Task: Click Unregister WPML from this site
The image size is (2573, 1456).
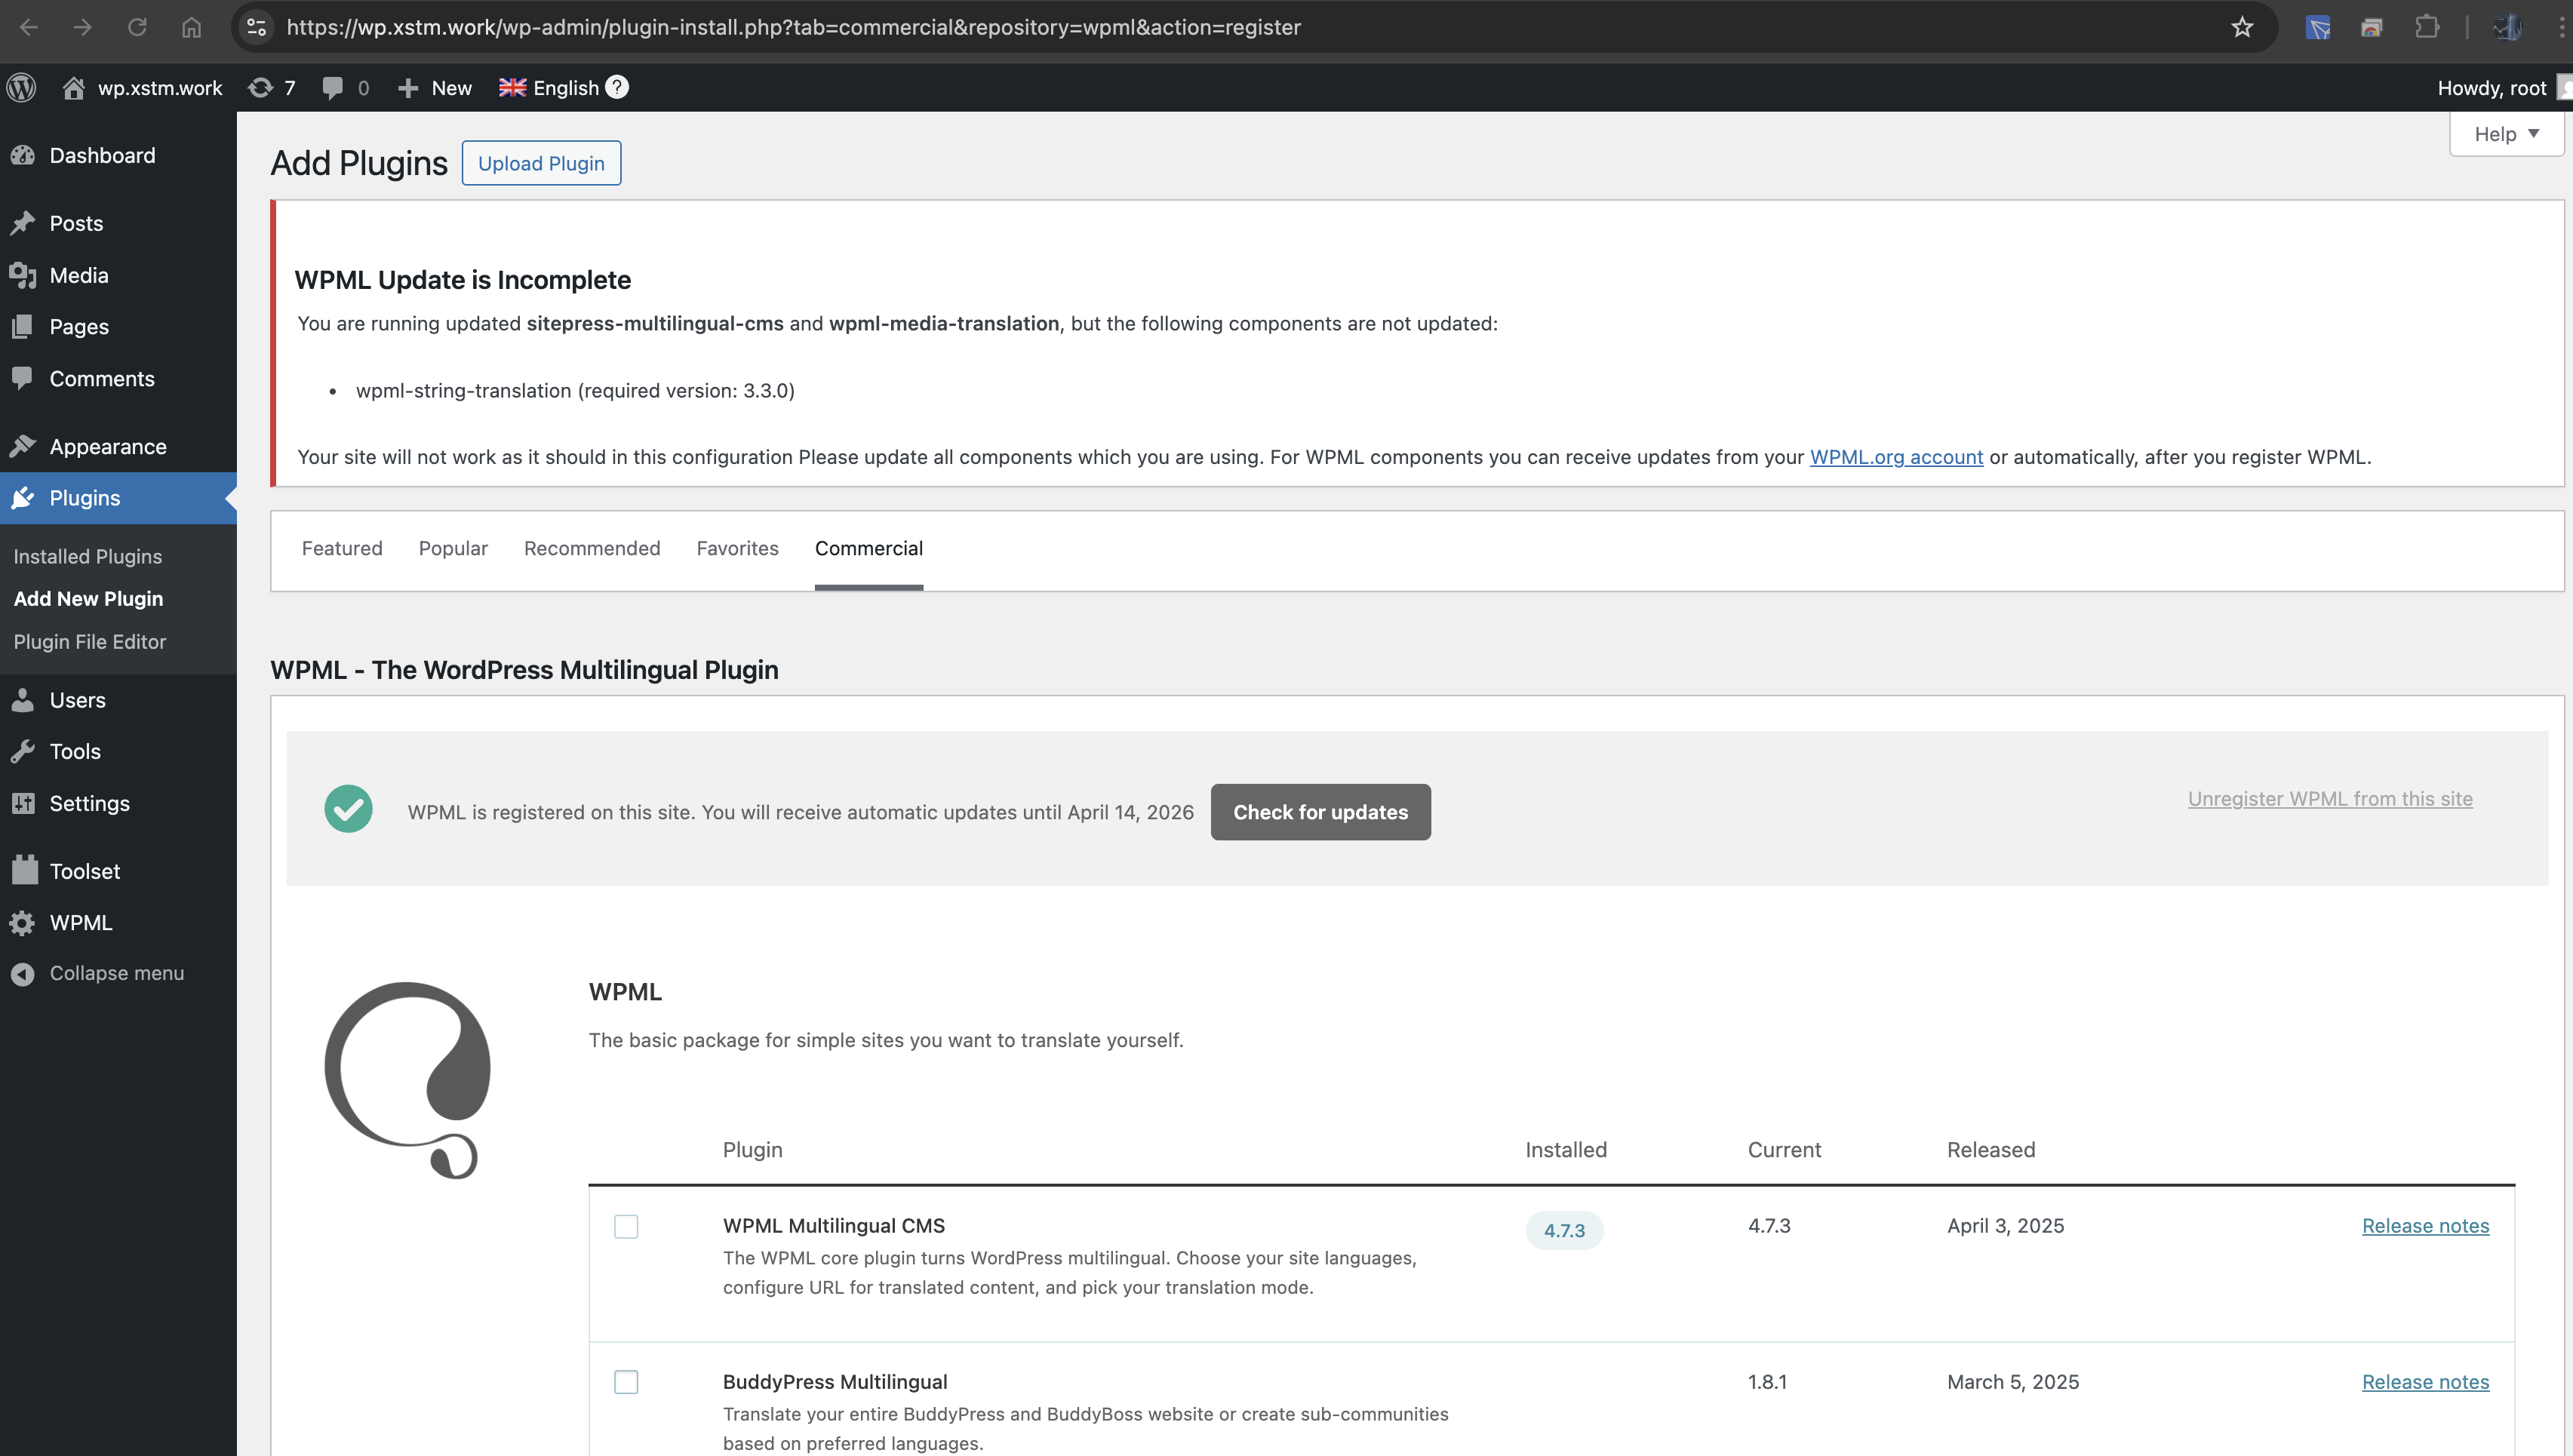Action: point(2330,798)
